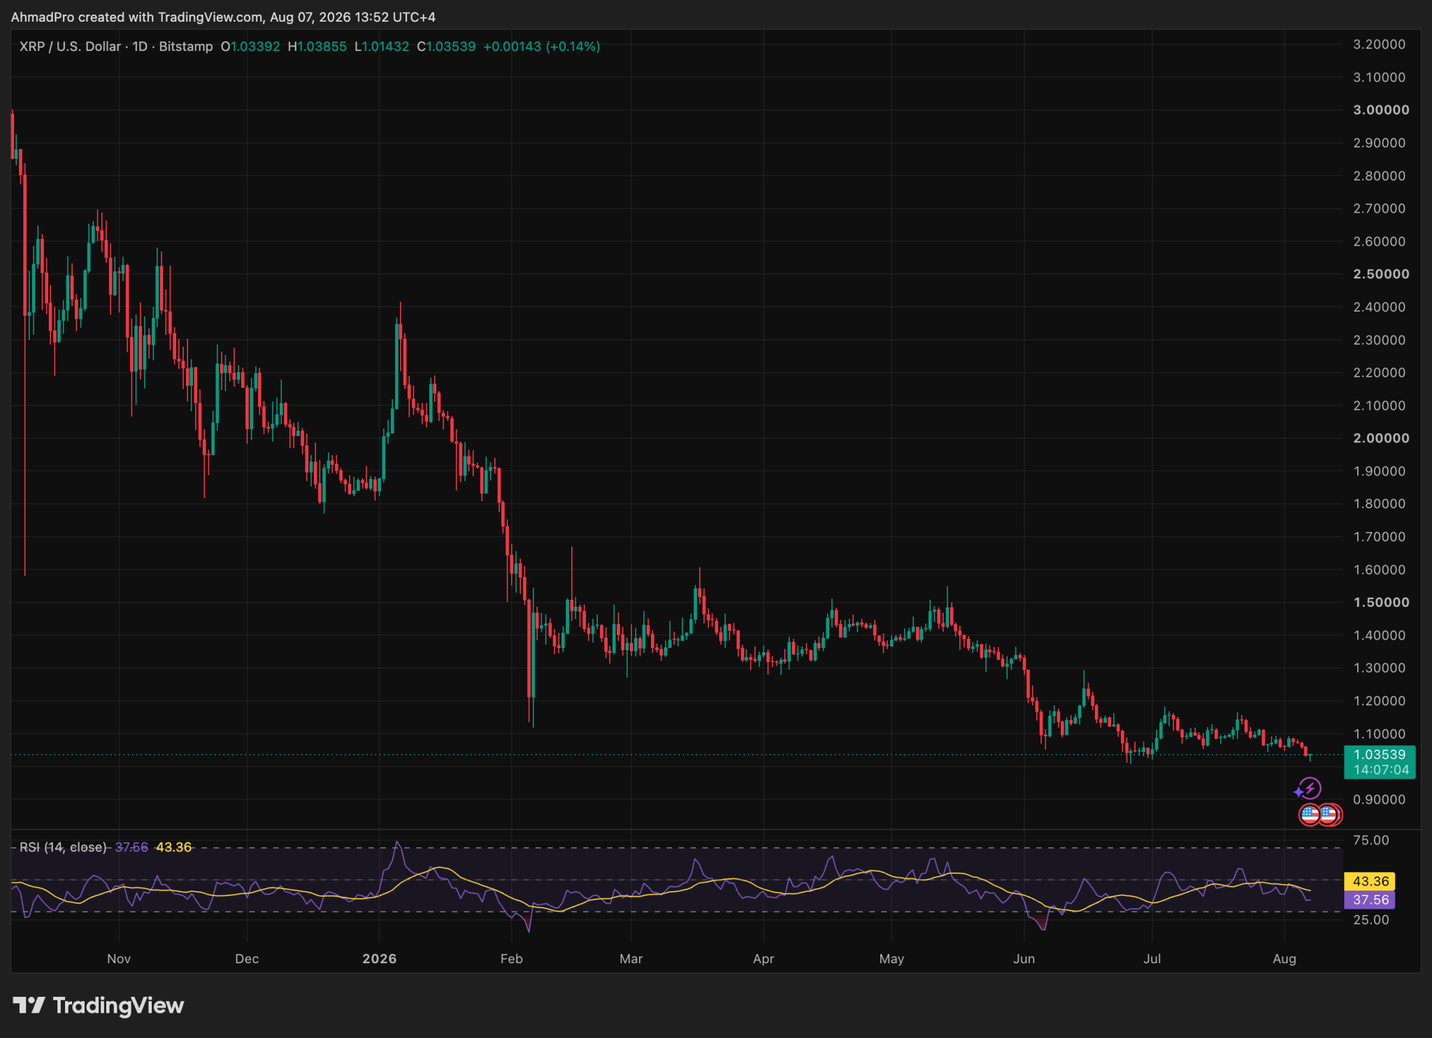Click the TradingView logo at the bottom
Viewport: 1432px width, 1038px height.
99,1005
